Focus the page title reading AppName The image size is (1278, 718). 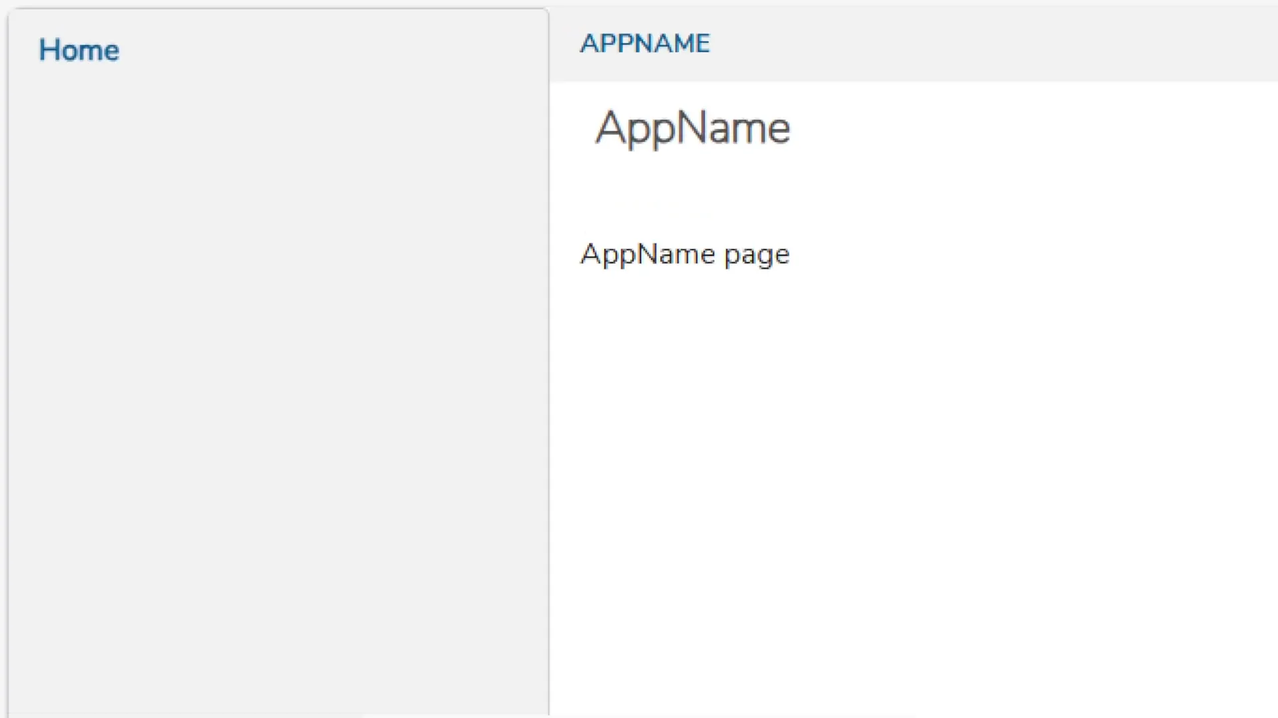click(x=692, y=128)
